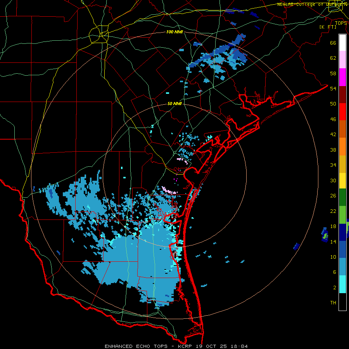Click legend value "66"
Viewport: 349px width, 349px height.
(333, 43)
